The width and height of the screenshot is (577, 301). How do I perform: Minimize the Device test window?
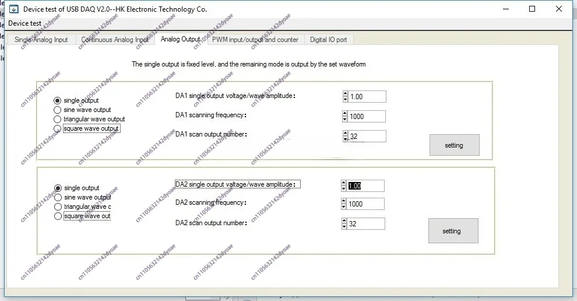click(506, 9)
